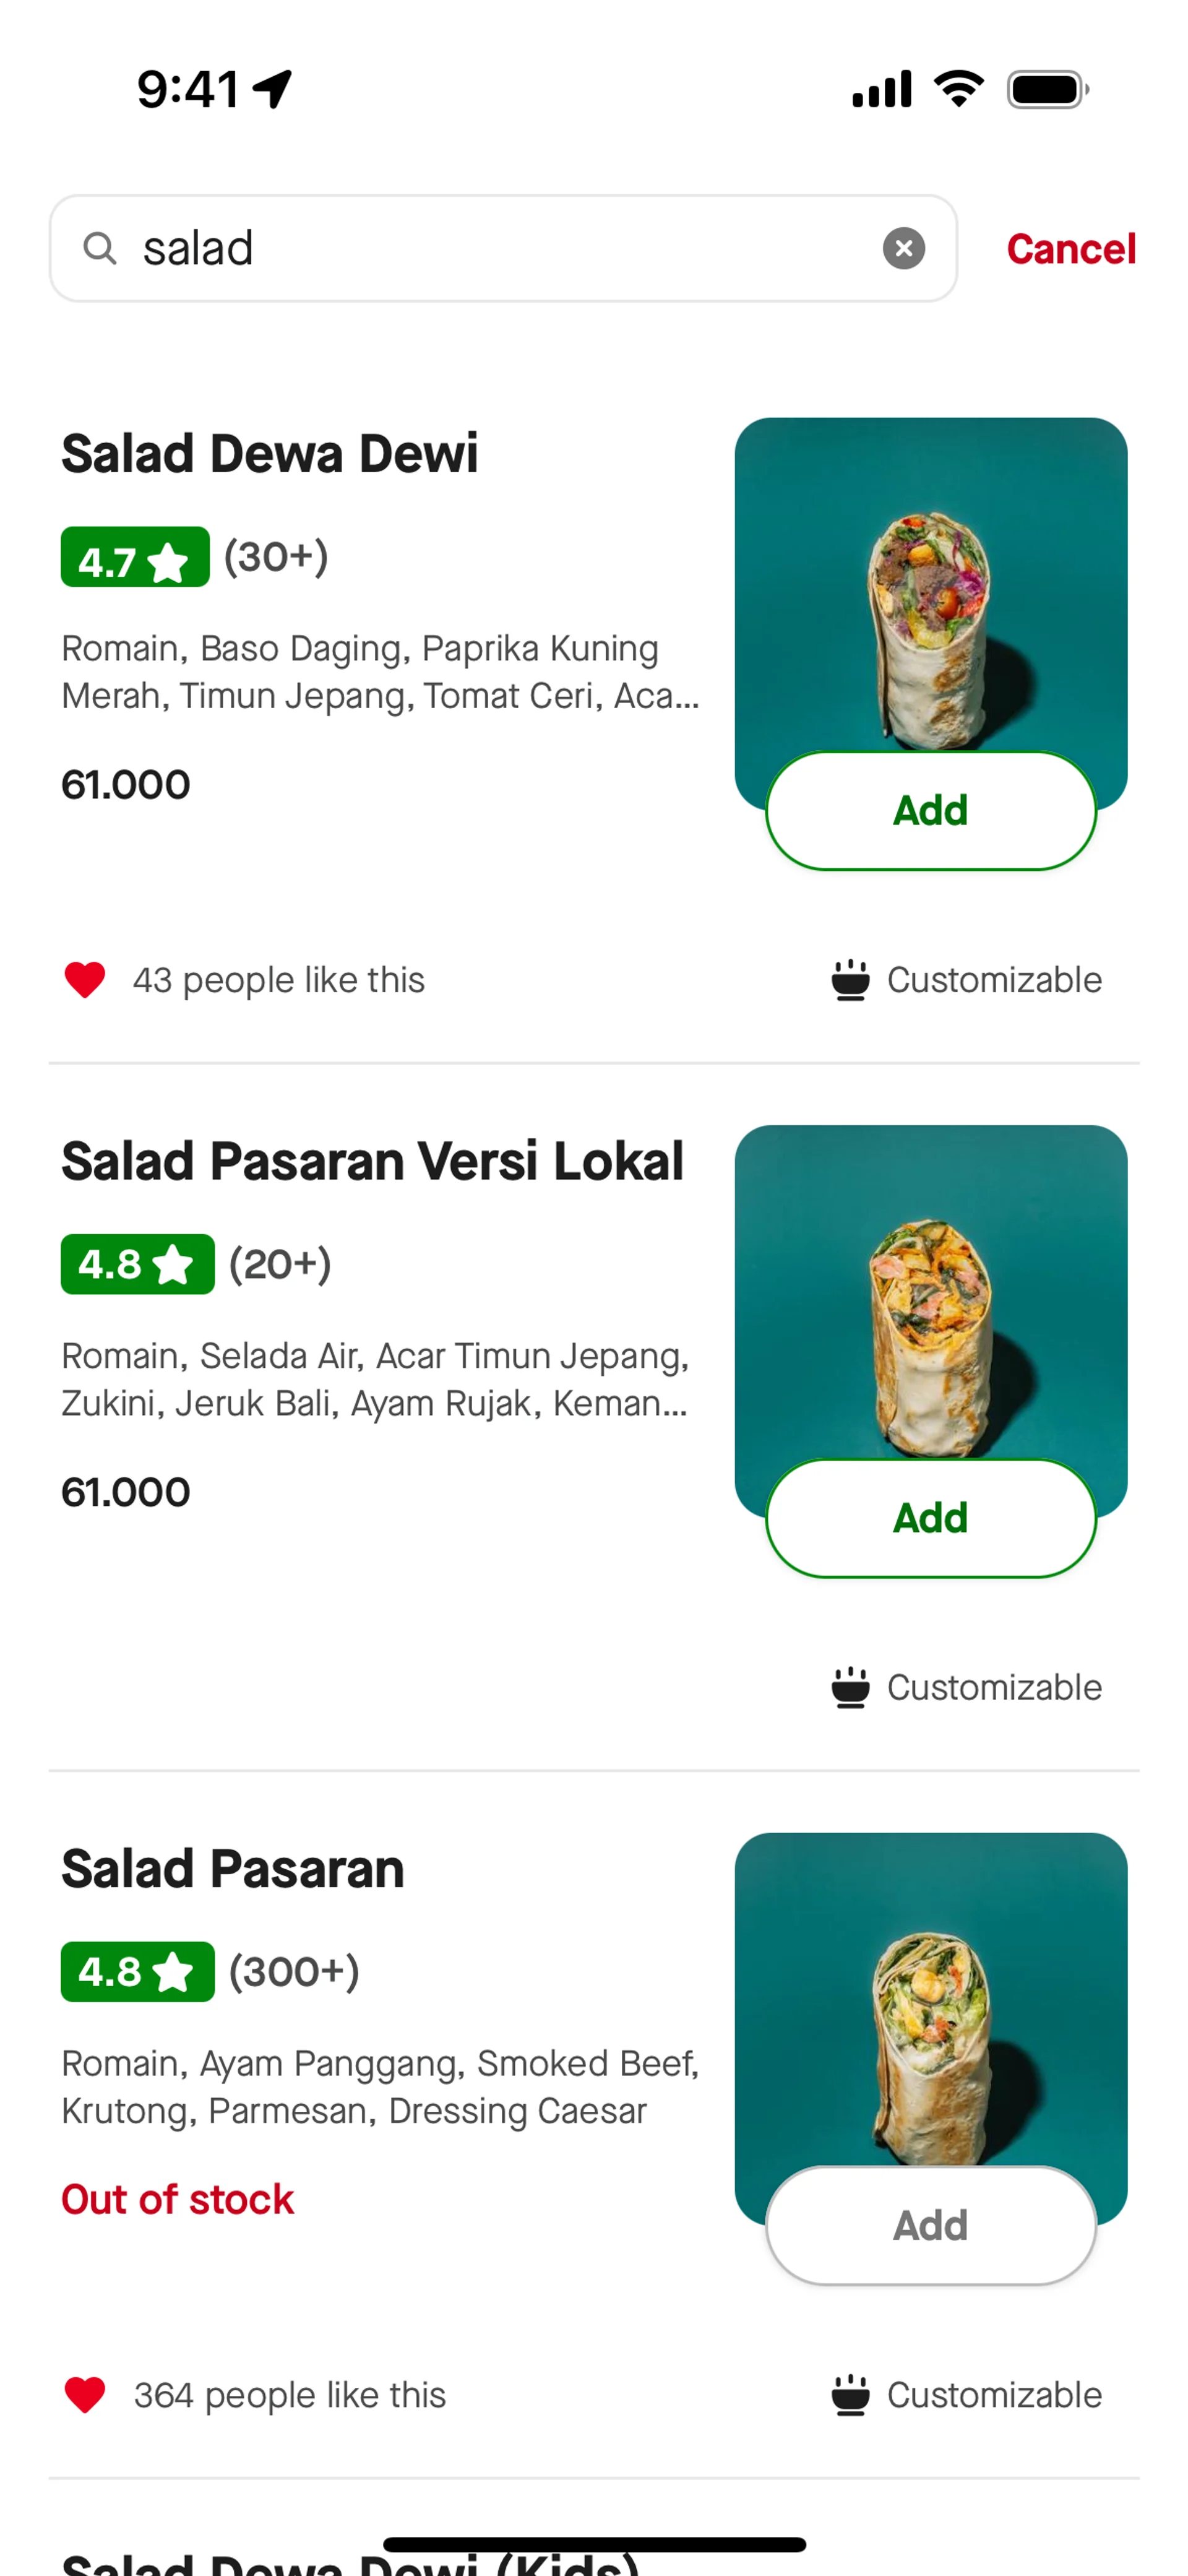Tap the heart icon for Salad Dewa Dewi
The image size is (1188, 2576).
(85, 980)
